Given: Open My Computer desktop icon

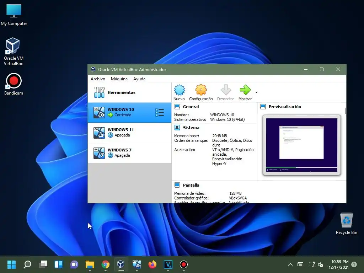Looking at the screenshot, I should 14,14.
